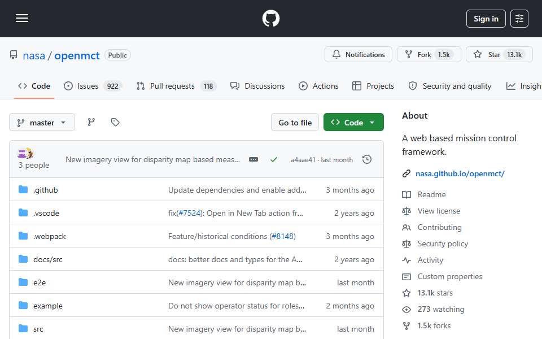The image size is (542, 339).
Task: Fork the repository
Action: 429,54
